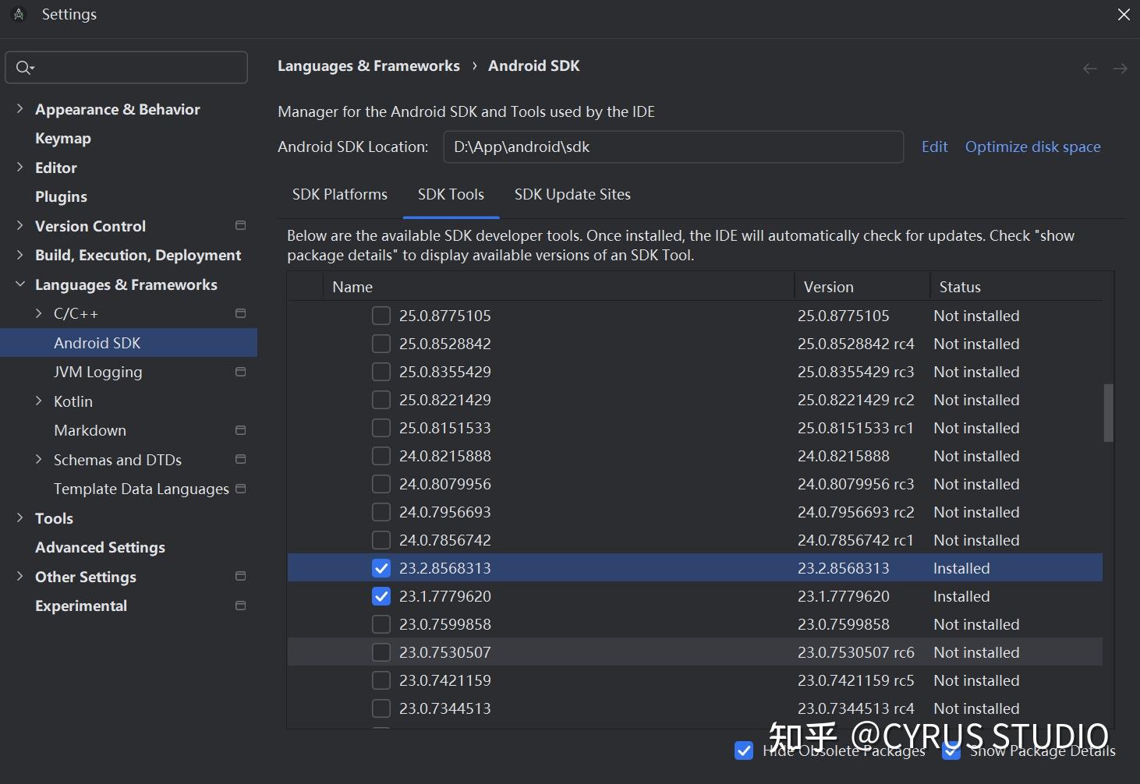The image size is (1140, 784).
Task: Click the settings indicator icon beside Version Control
Action: tap(240, 225)
